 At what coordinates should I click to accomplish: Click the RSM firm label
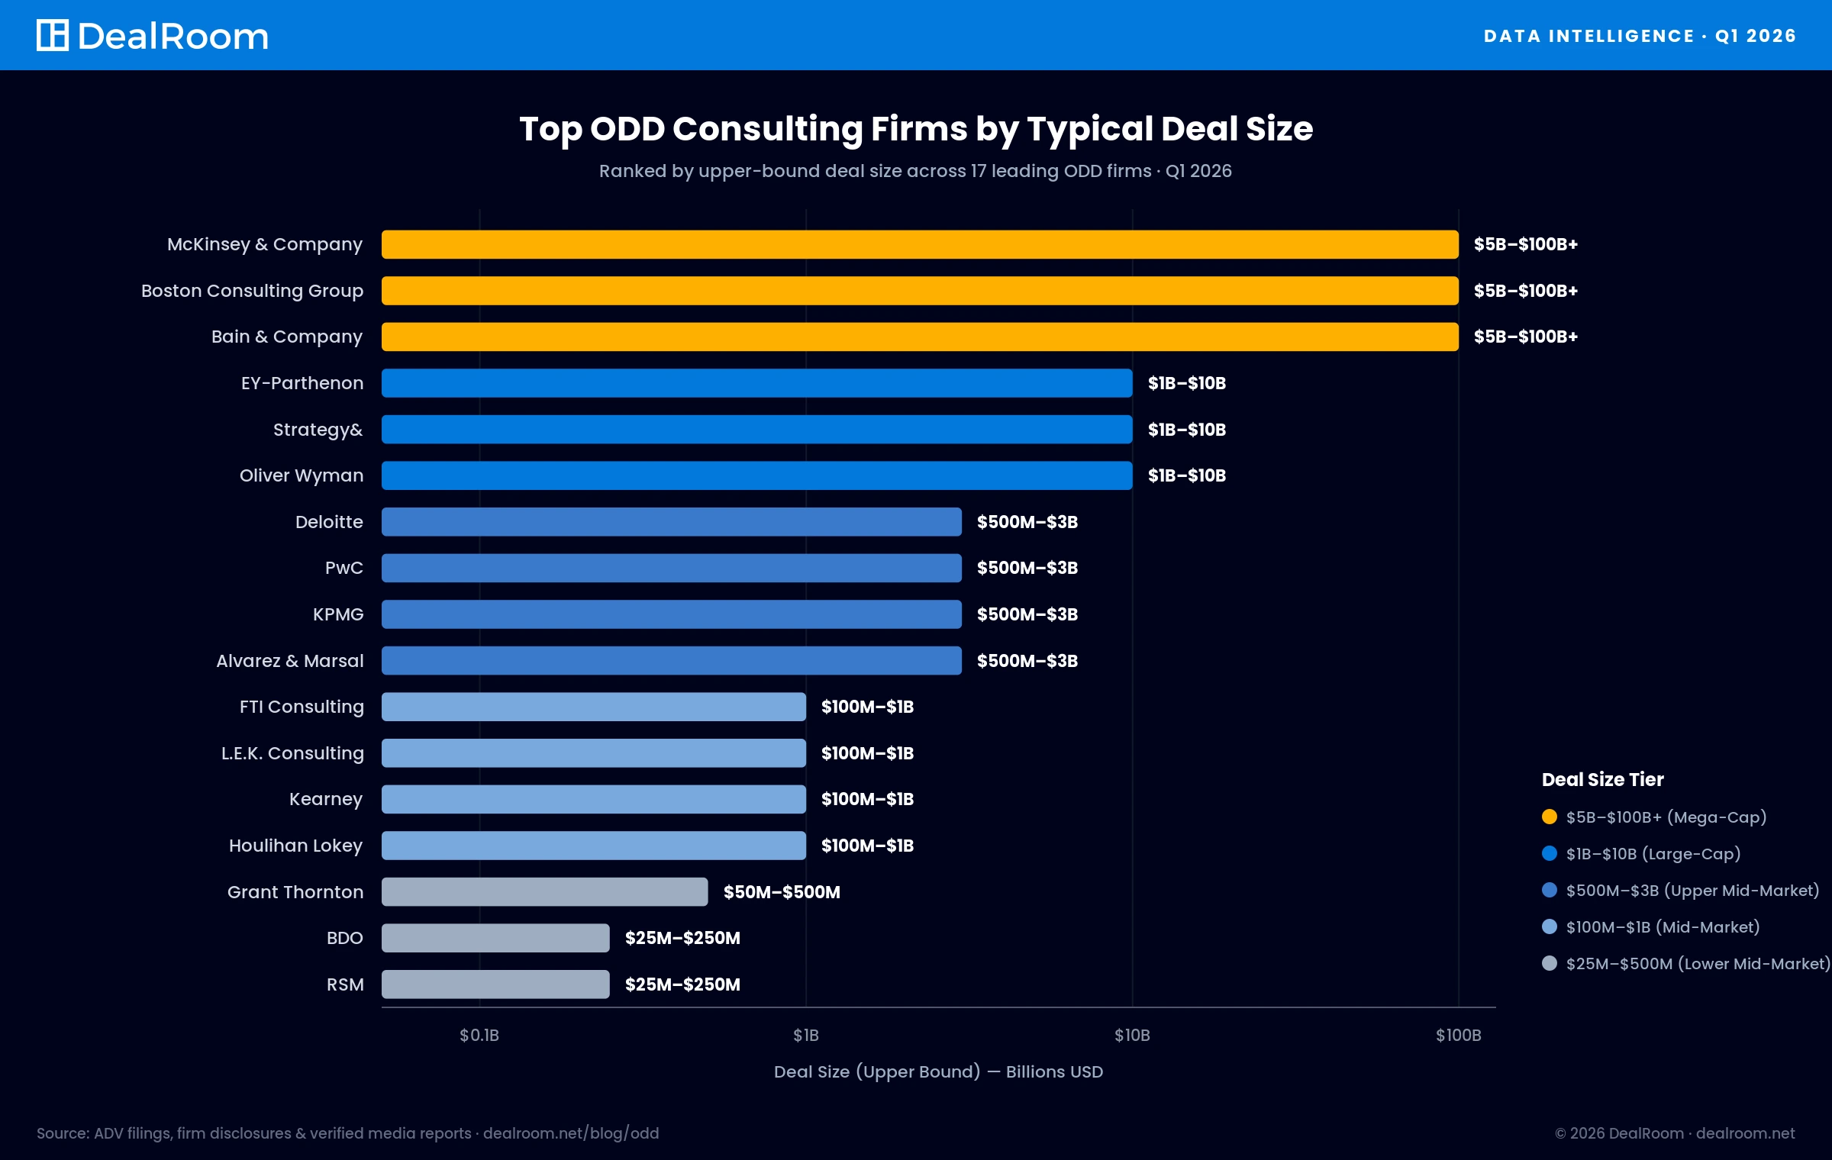[x=345, y=984]
